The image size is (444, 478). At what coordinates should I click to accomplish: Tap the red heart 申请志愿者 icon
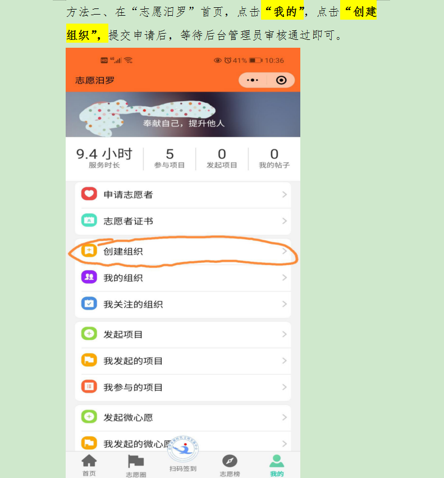pyautogui.click(x=89, y=194)
